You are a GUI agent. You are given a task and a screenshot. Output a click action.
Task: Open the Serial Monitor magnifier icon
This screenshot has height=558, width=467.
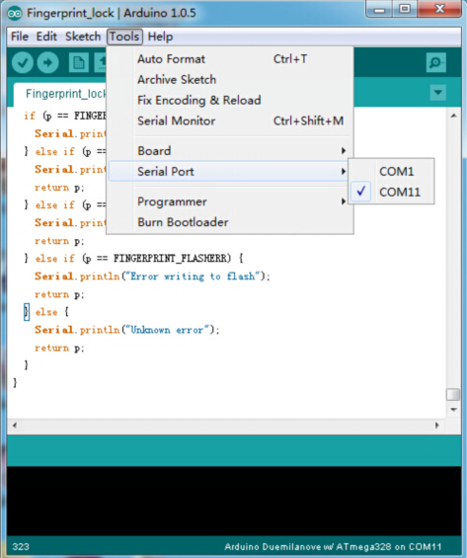pyautogui.click(x=436, y=62)
